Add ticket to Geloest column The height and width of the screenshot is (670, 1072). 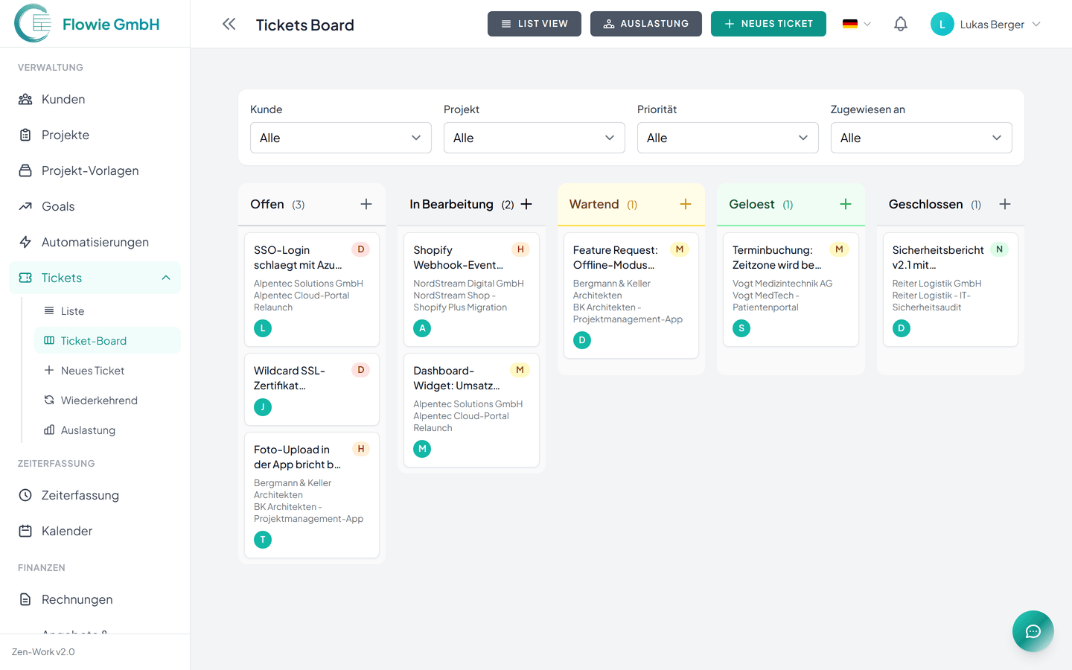click(x=845, y=204)
